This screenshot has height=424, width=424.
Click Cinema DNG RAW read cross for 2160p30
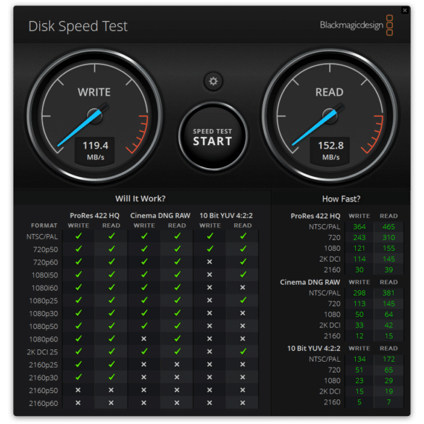click(177, 377)
